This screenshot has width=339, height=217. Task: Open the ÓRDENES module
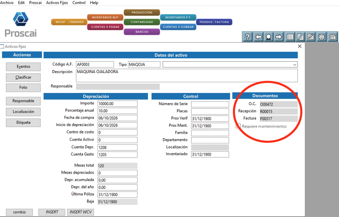[78, 22]
